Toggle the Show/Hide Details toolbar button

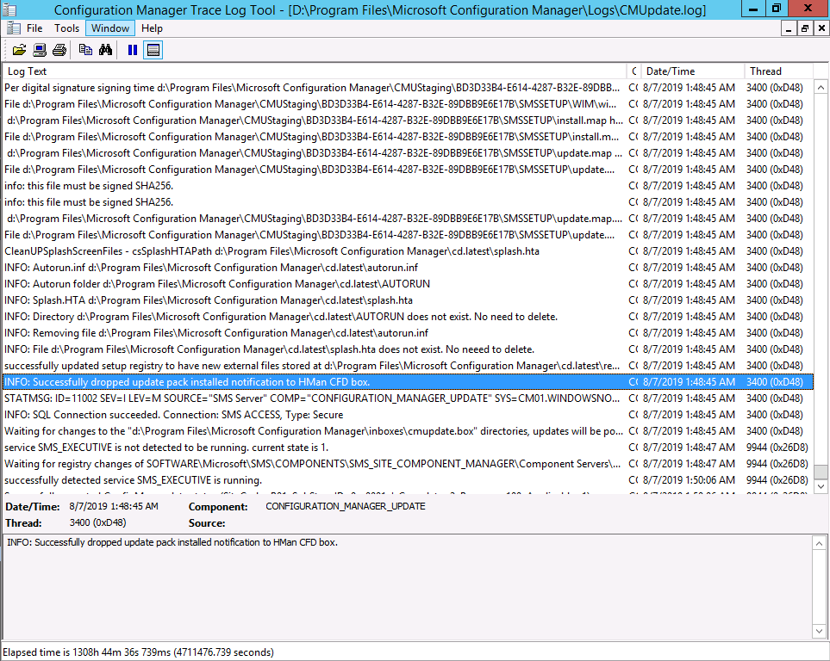tap(153, 50)
